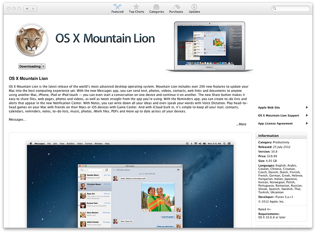Click compose message icon in Messages window
Screen dimensions: 316x233
click(x=106, y=170)
